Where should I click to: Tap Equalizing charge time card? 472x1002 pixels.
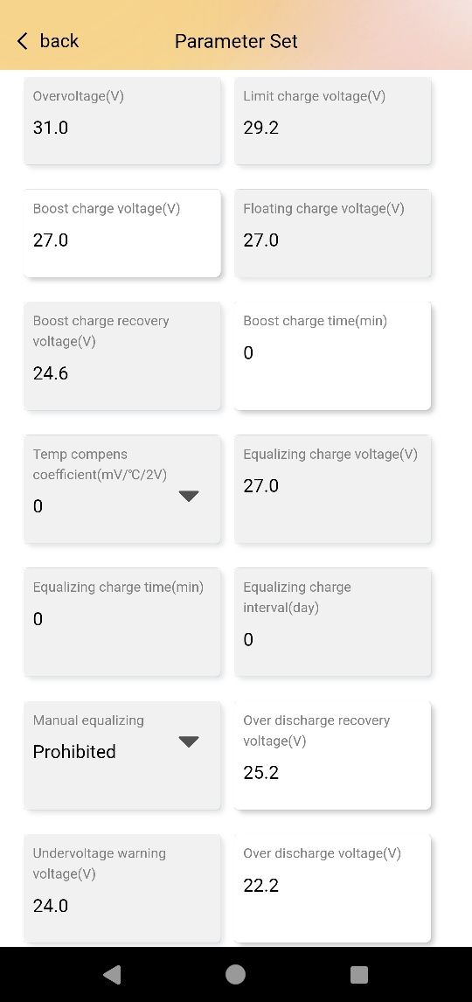pyautogui.click(x=122, y=623)
